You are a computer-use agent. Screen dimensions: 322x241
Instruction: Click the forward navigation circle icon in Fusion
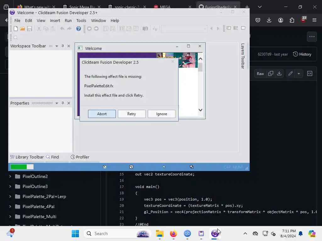[x=96, y=29]
